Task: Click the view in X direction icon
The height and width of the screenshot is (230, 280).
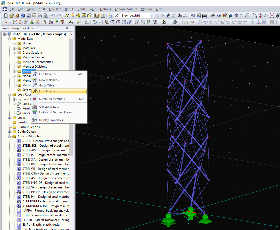Action: point(137,22)
